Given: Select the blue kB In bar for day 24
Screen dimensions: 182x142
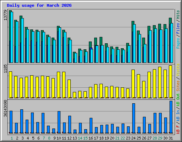Looking at the screenshot, I should [134, 118].
